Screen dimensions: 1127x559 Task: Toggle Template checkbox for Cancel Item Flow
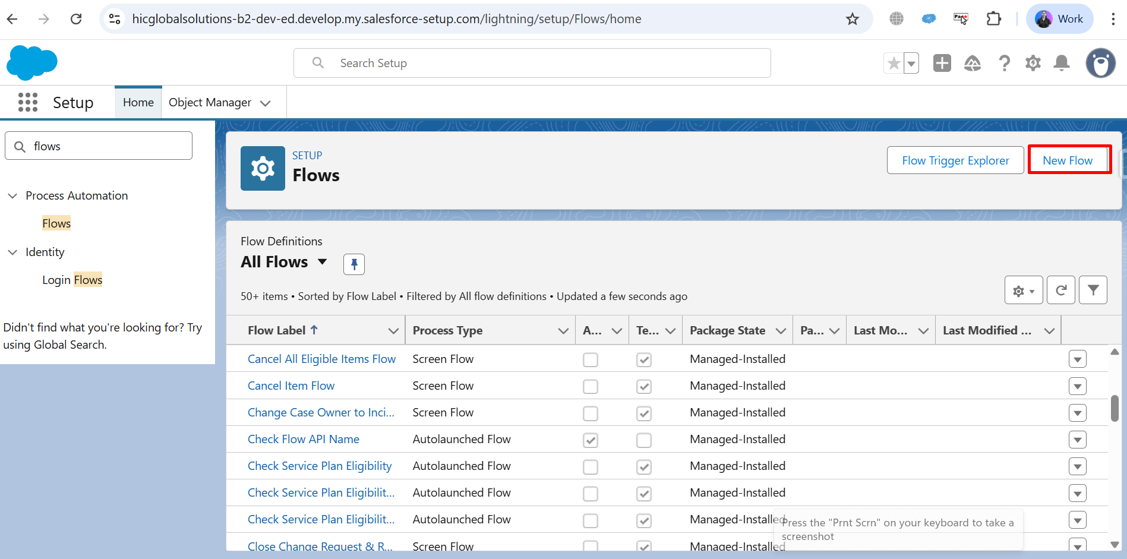click(x=643, y=387)
